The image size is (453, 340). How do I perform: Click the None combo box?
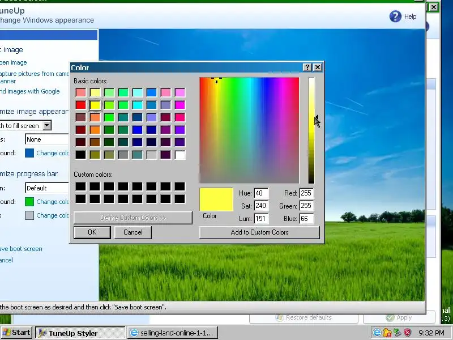47,139
